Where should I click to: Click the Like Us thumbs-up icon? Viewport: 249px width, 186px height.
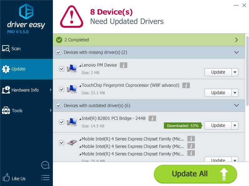pos(6,178)
